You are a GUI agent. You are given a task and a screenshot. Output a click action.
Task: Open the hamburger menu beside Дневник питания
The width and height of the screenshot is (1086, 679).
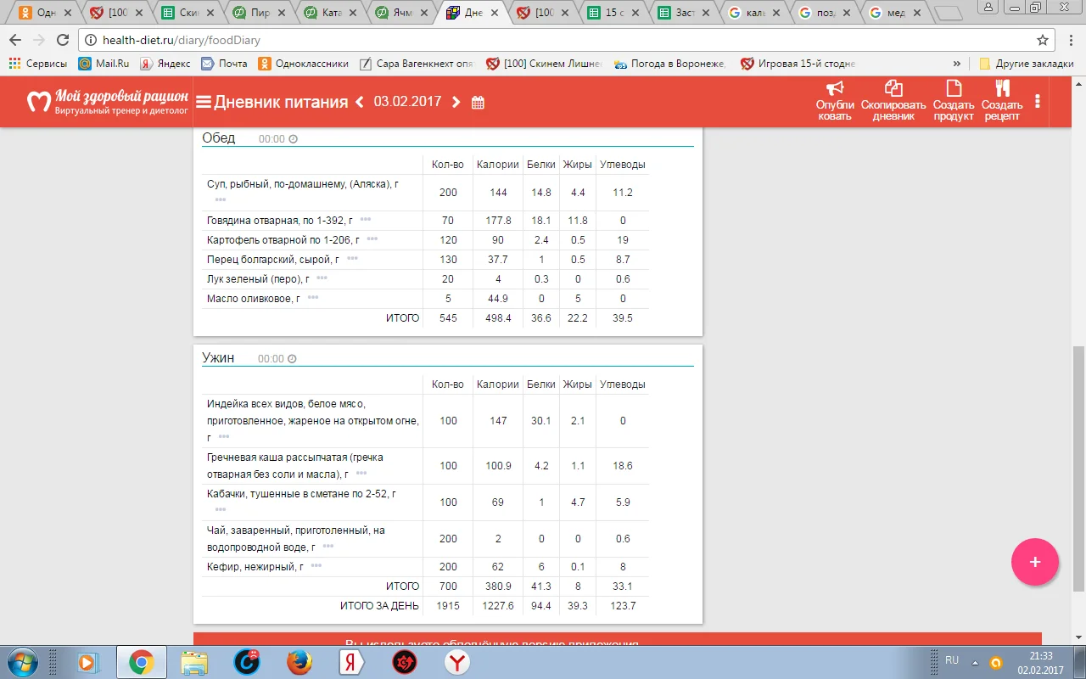click(204, 102)
